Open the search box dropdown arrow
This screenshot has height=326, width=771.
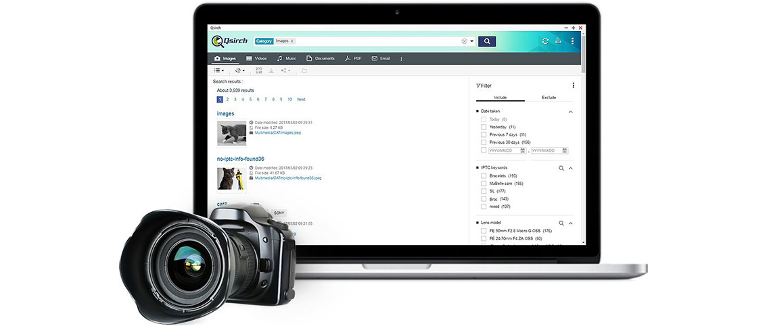click(x=471, y=41)
